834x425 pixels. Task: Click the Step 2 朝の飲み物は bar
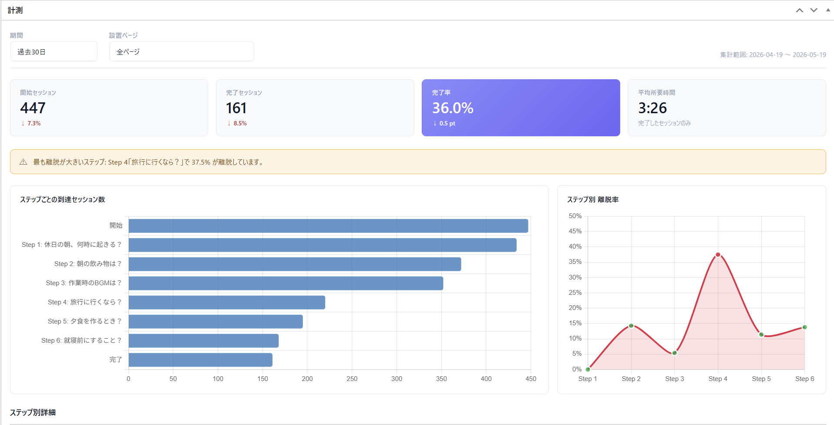pyautogui.click(x=295, y=264)
